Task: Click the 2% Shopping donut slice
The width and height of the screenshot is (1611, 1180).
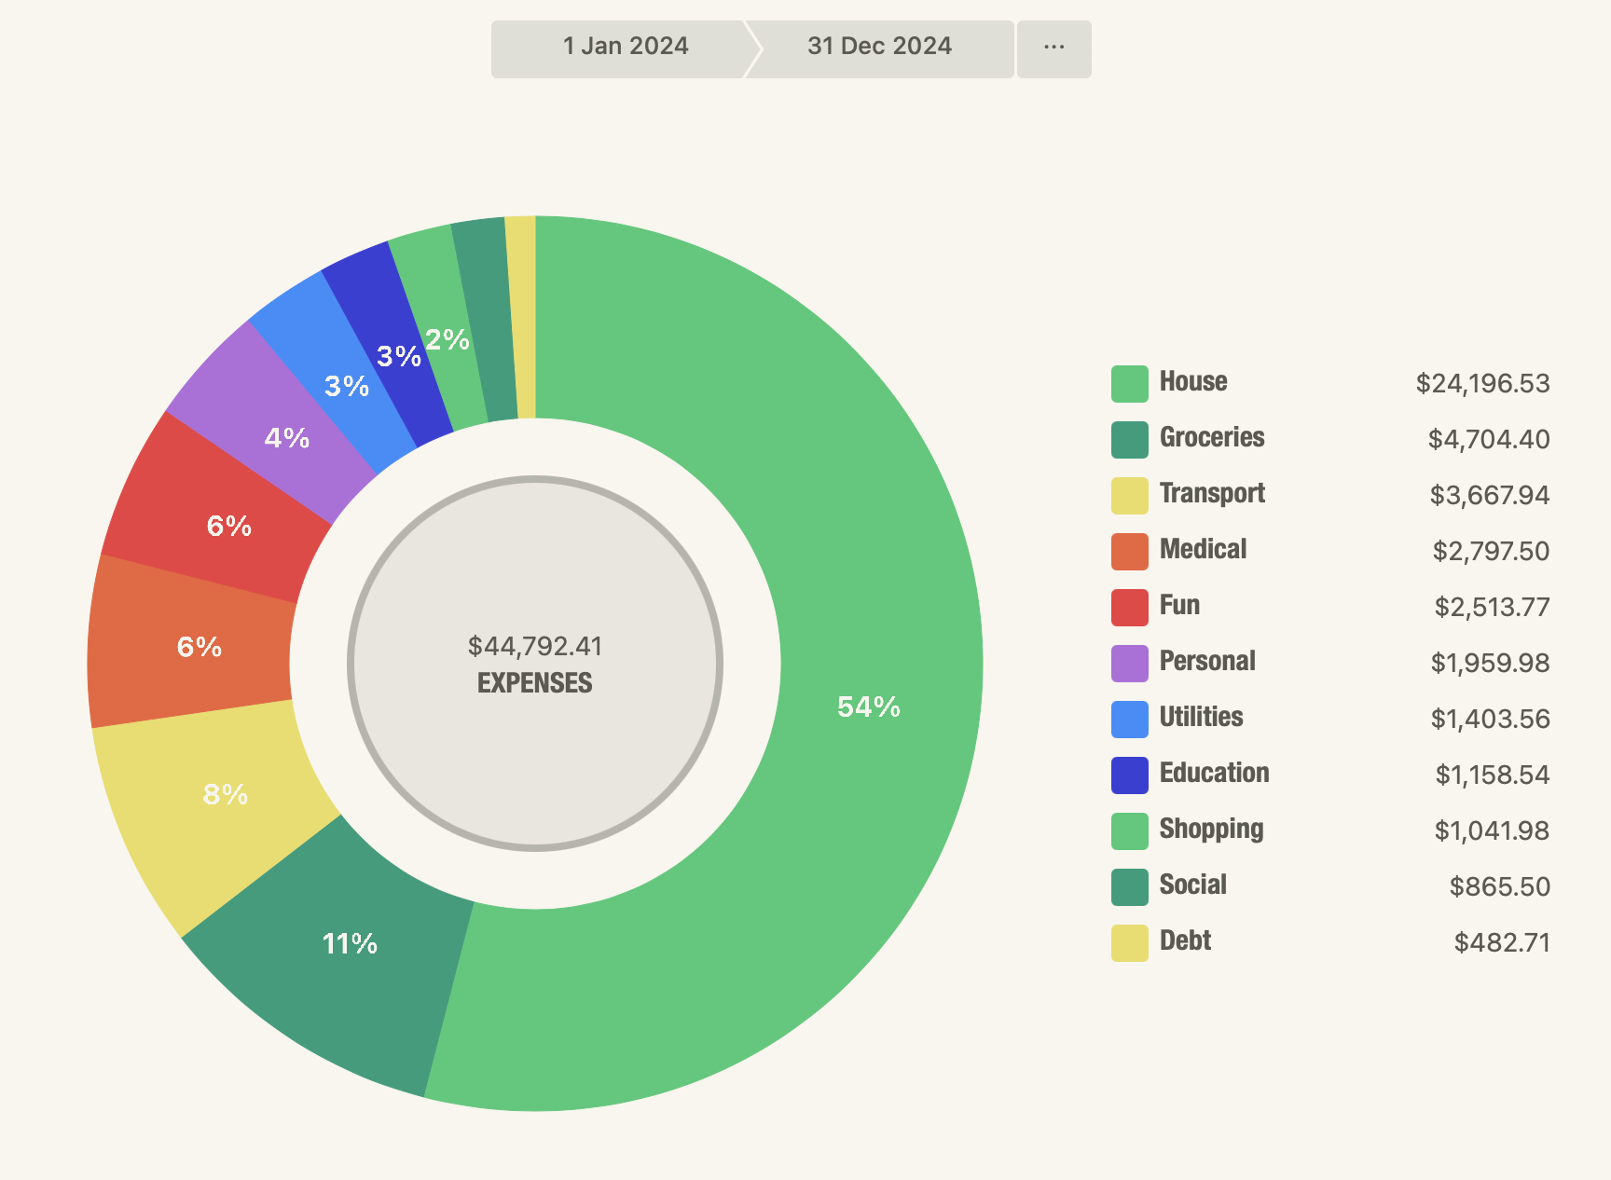Action: point(446,340)
